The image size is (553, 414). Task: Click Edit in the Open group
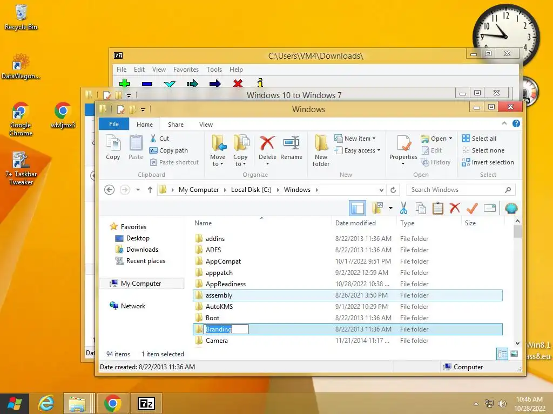pos(431,150)
